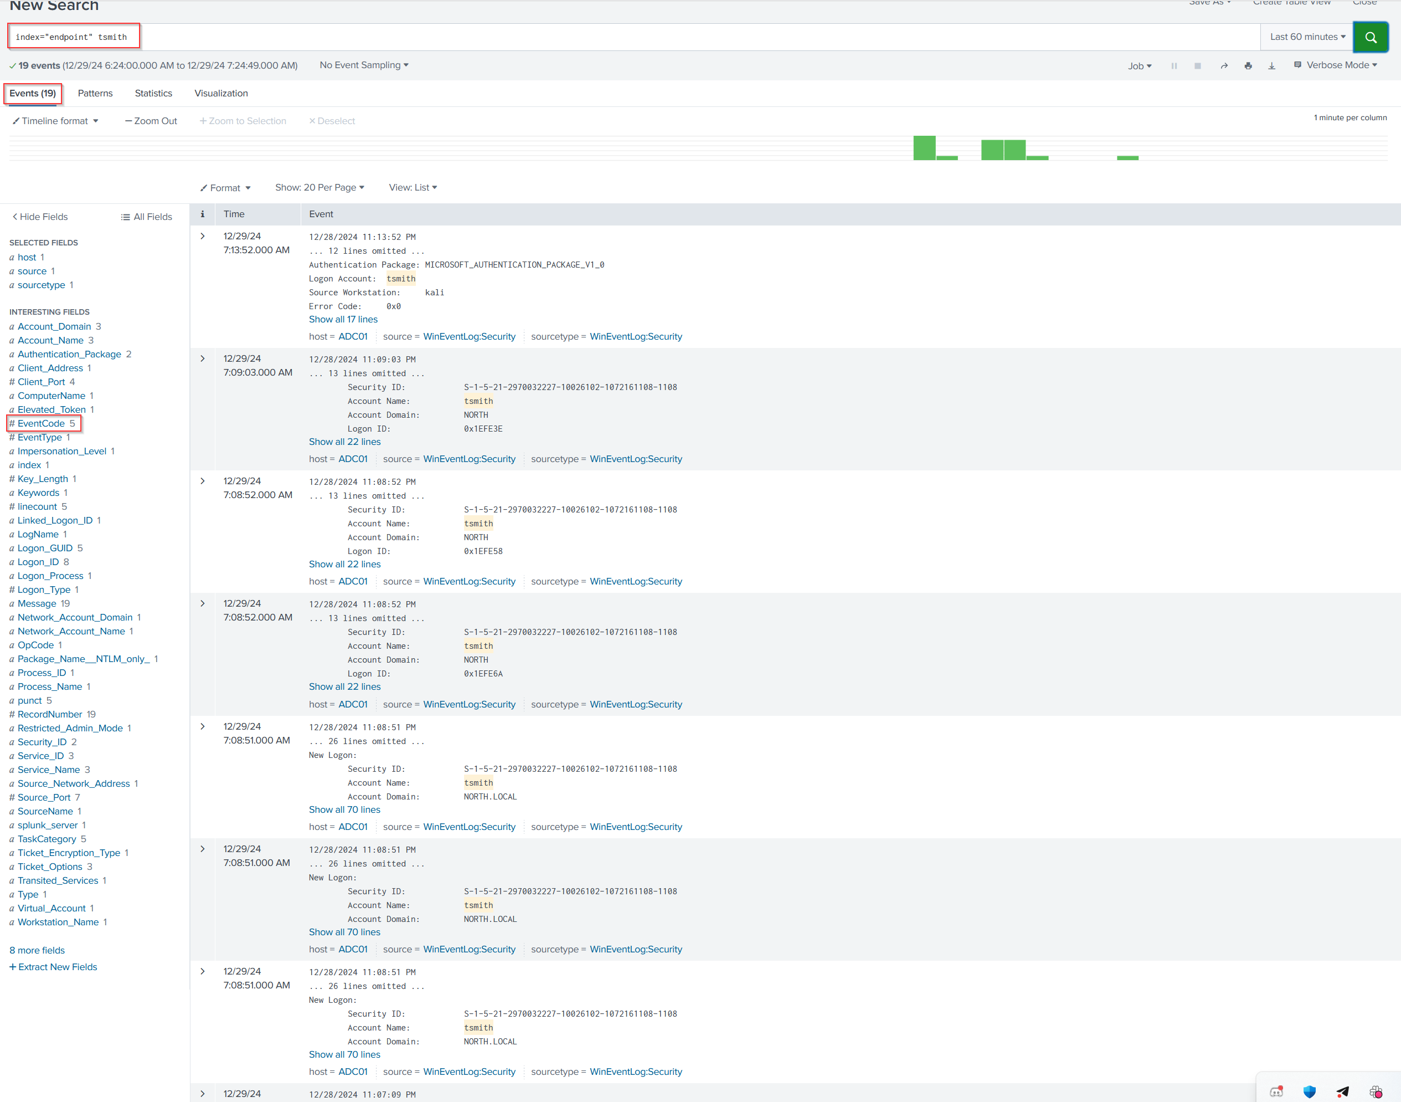Open the paper plane tray icon
Image resolution: width=1401 pixels, height=1102 pixels.
point(1343,1091)
